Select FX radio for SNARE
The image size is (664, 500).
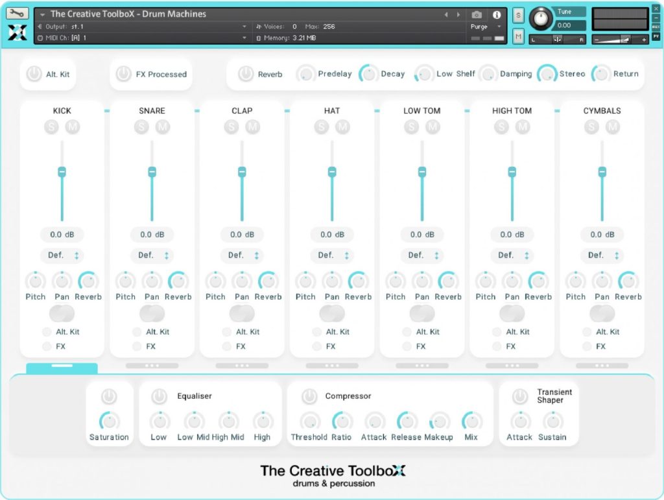tap(137, 346)
